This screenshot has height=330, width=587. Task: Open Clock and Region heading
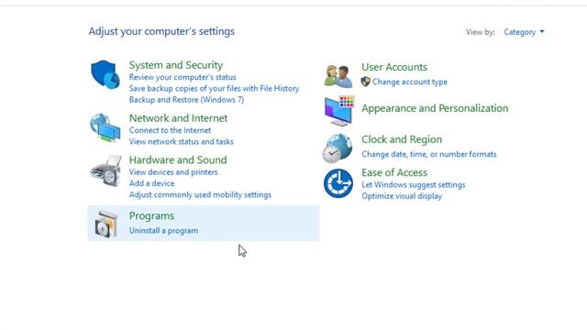(402, 139)
